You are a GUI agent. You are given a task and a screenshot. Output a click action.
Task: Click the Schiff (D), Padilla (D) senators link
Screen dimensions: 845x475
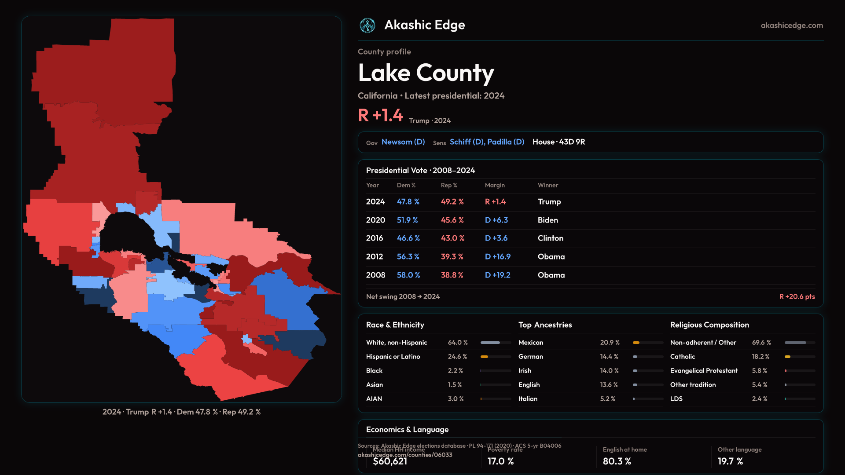pos(487,142)
